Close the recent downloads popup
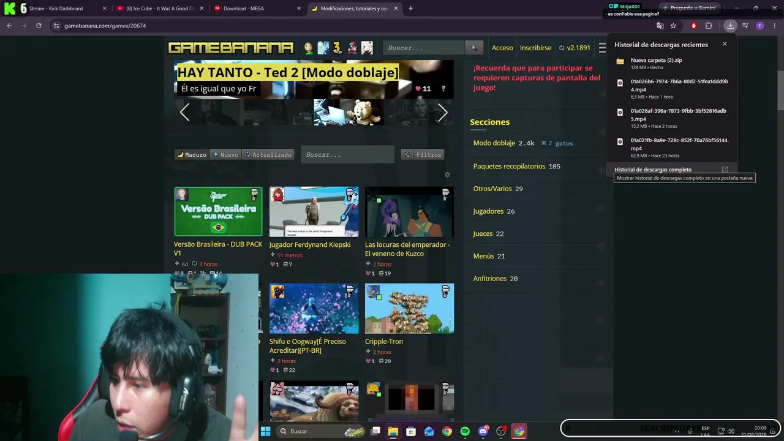Viewport: 784px width, 441px height. click(725, 44)
